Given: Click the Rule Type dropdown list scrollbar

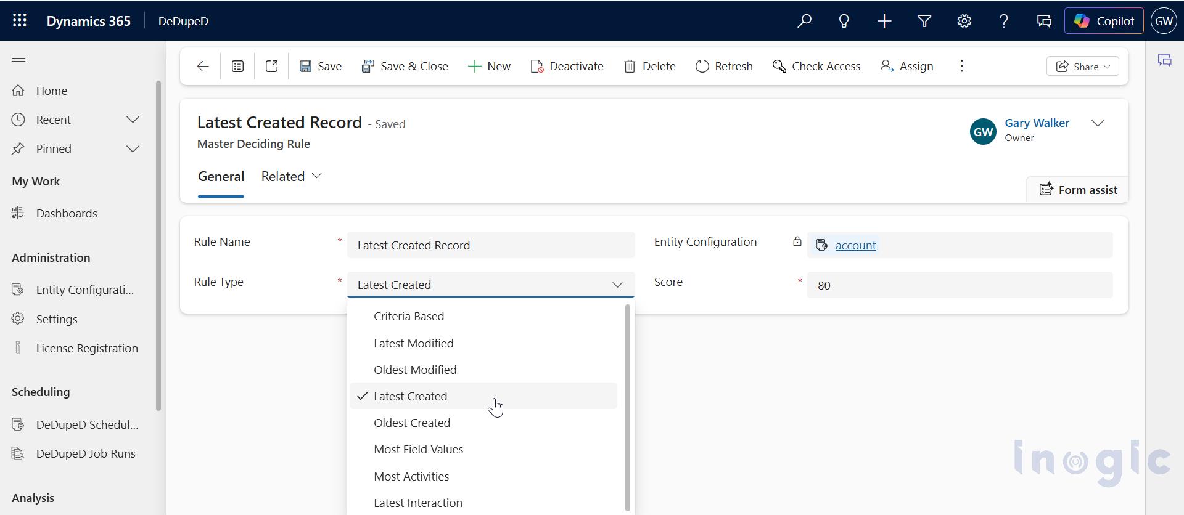Looking at the screenshot, I should [628, 408].
